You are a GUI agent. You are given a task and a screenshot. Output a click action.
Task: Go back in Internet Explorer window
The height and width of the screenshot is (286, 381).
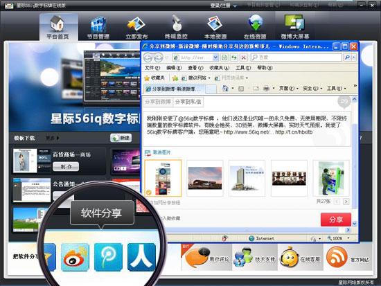coord(148,57)
